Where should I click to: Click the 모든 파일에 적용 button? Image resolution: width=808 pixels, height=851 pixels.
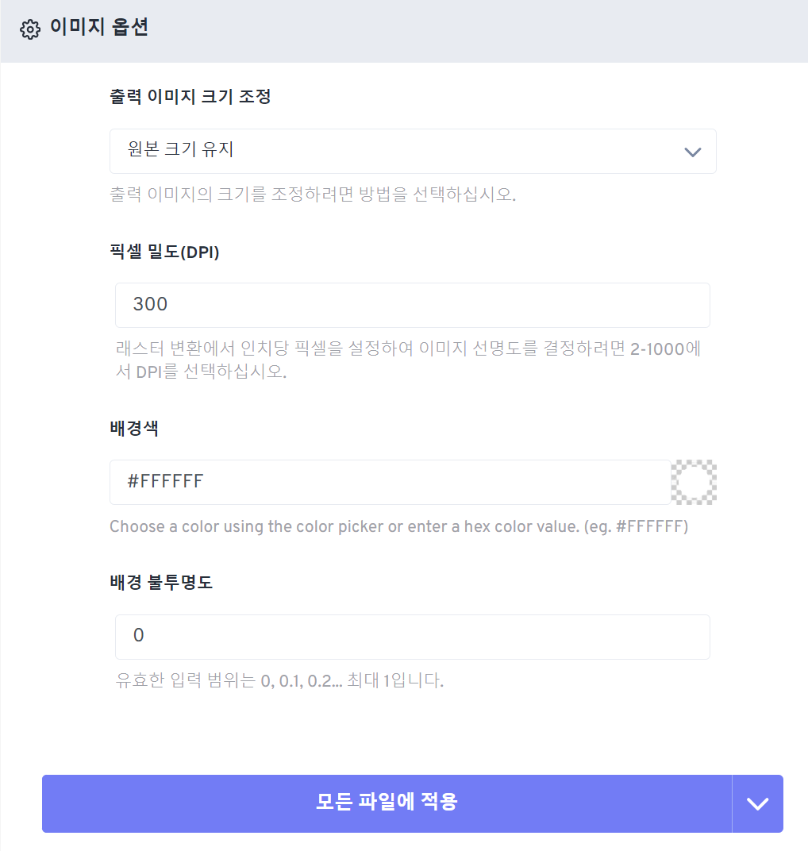click(387, 803)
